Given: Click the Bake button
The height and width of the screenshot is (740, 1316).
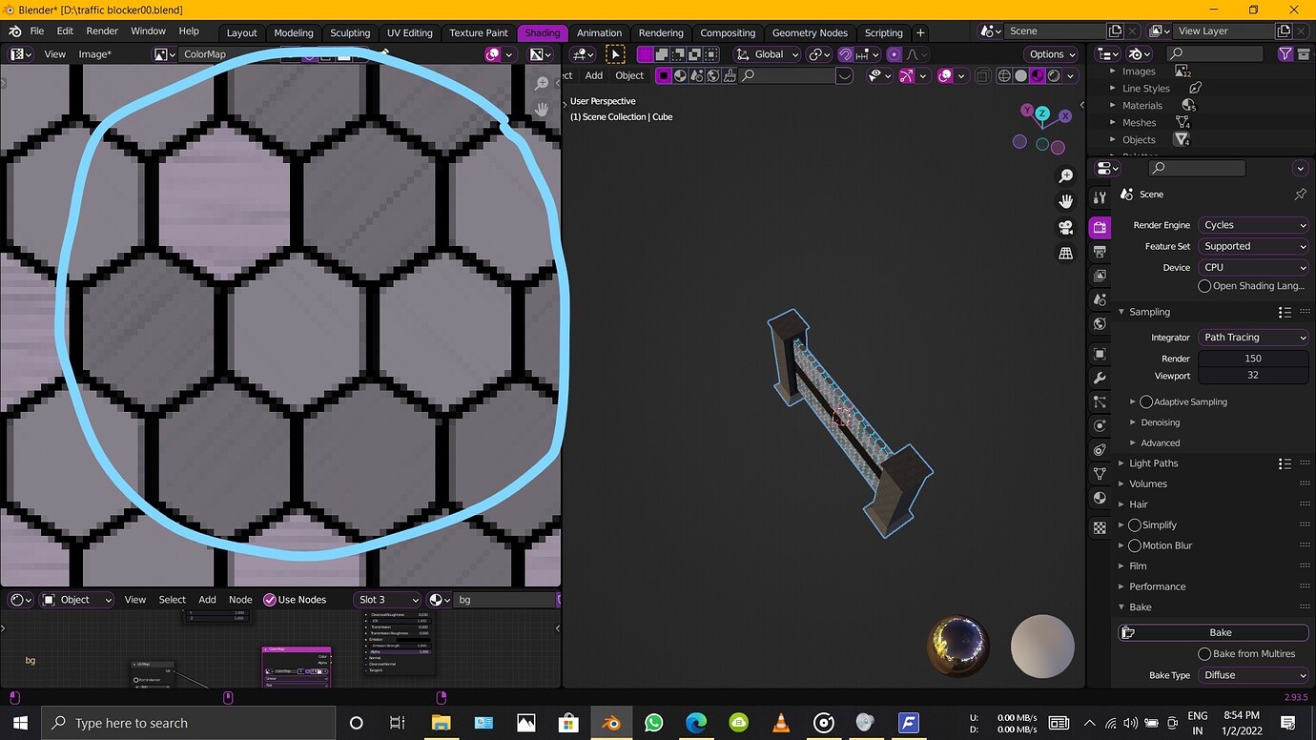Looking at the screenshot, I should point(1222,631).
